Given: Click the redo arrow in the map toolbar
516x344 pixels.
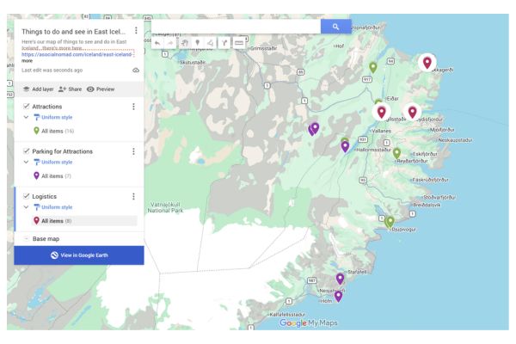Looking at the screenshot, I should click(x=170, y=43).
